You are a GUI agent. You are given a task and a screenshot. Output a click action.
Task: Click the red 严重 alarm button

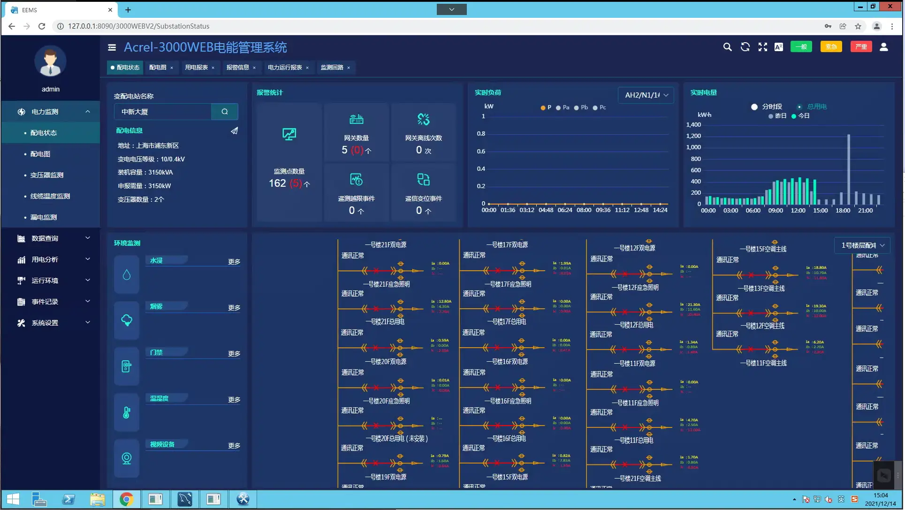[861, 47]
